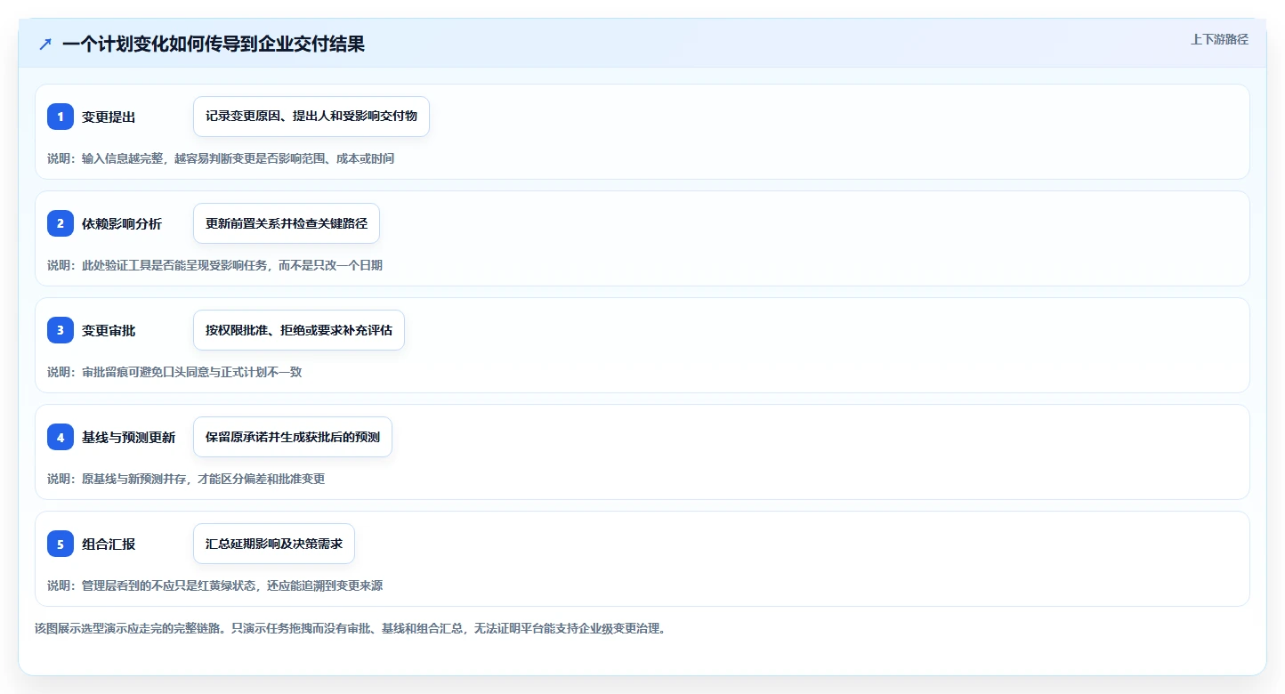The width and height of the screenshot is (1285, 694).
Task: Click the note starting 说明：审批留痕
Action: coord(174,372)
